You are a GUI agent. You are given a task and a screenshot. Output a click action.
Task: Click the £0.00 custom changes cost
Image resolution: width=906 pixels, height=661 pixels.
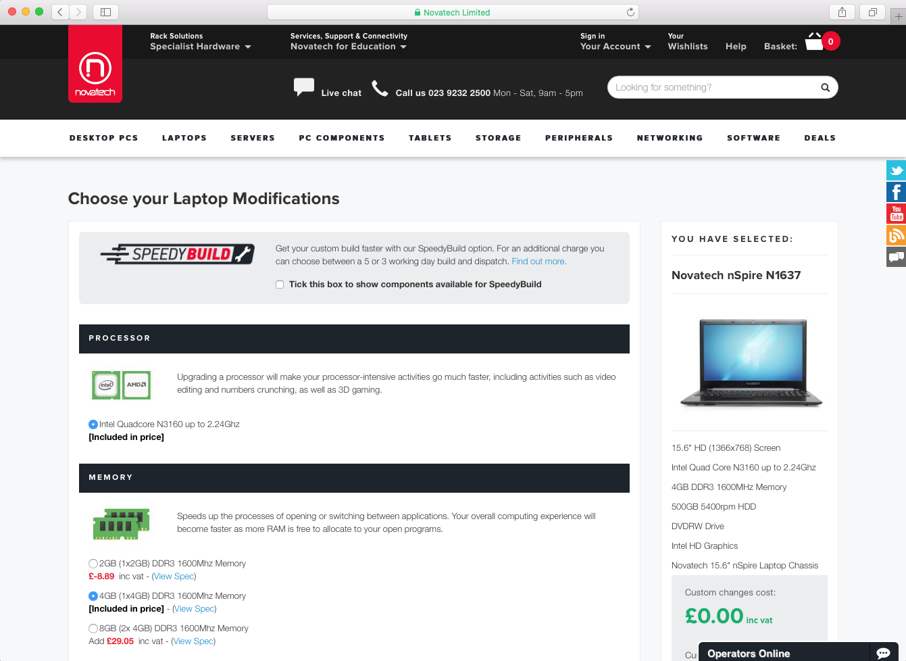tap(714, 616)
